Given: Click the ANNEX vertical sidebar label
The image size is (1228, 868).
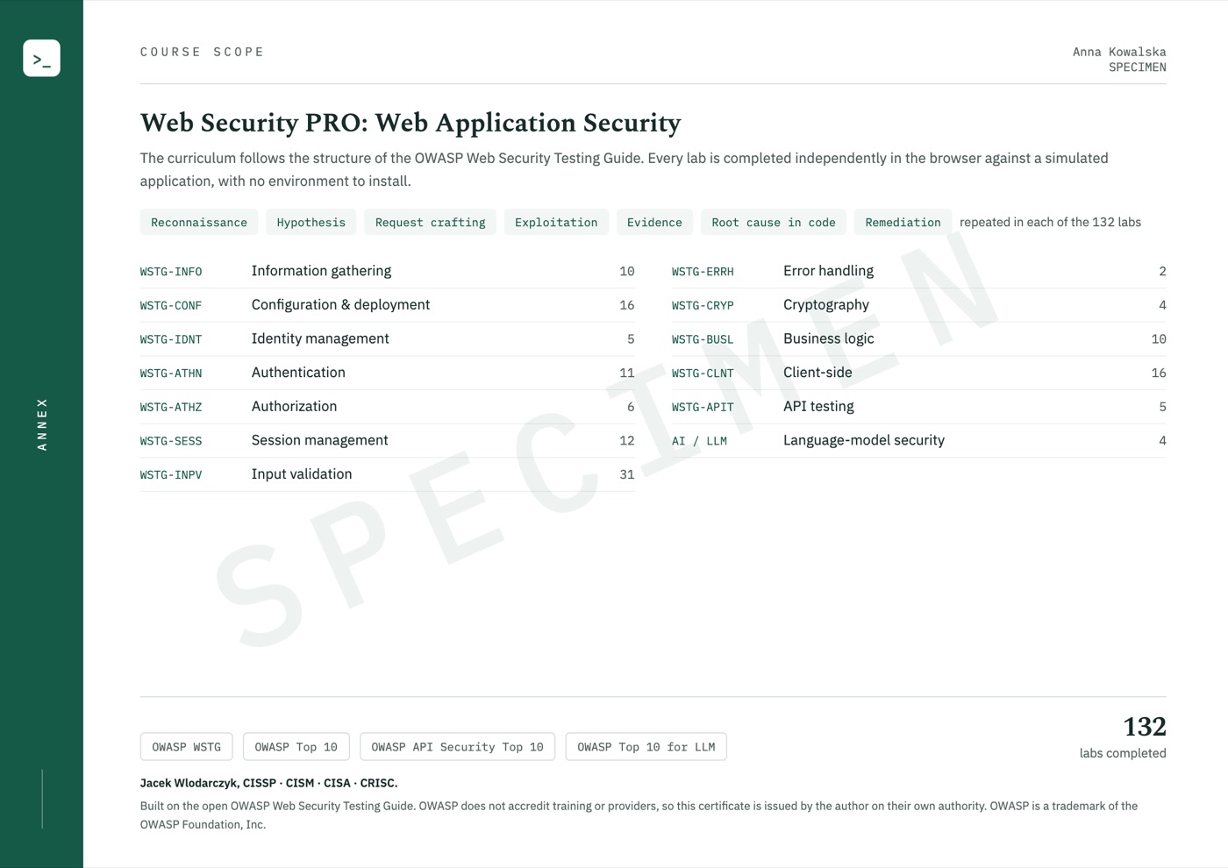Looking at the screenshot, I should [42, 424].
